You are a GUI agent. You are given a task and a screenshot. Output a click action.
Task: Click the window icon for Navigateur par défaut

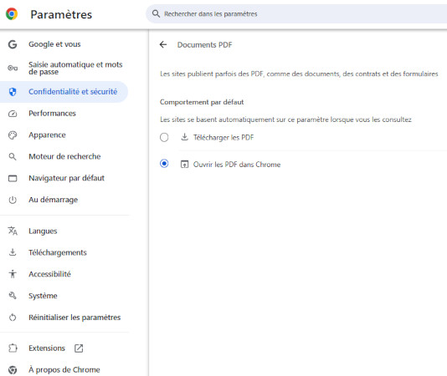[13, 179]
